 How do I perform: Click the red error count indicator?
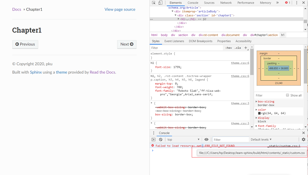coord(288,3)
